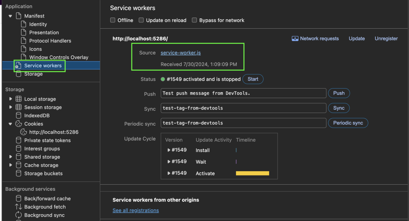Click the IndexedDB database icon
The width and height of the screenshot is (409, 221).
pyautogui.click(x=18, y=115)
